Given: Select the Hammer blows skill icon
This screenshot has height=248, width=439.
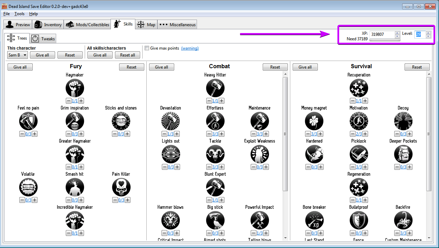Looking at the screenshot, I should [170, 220].
